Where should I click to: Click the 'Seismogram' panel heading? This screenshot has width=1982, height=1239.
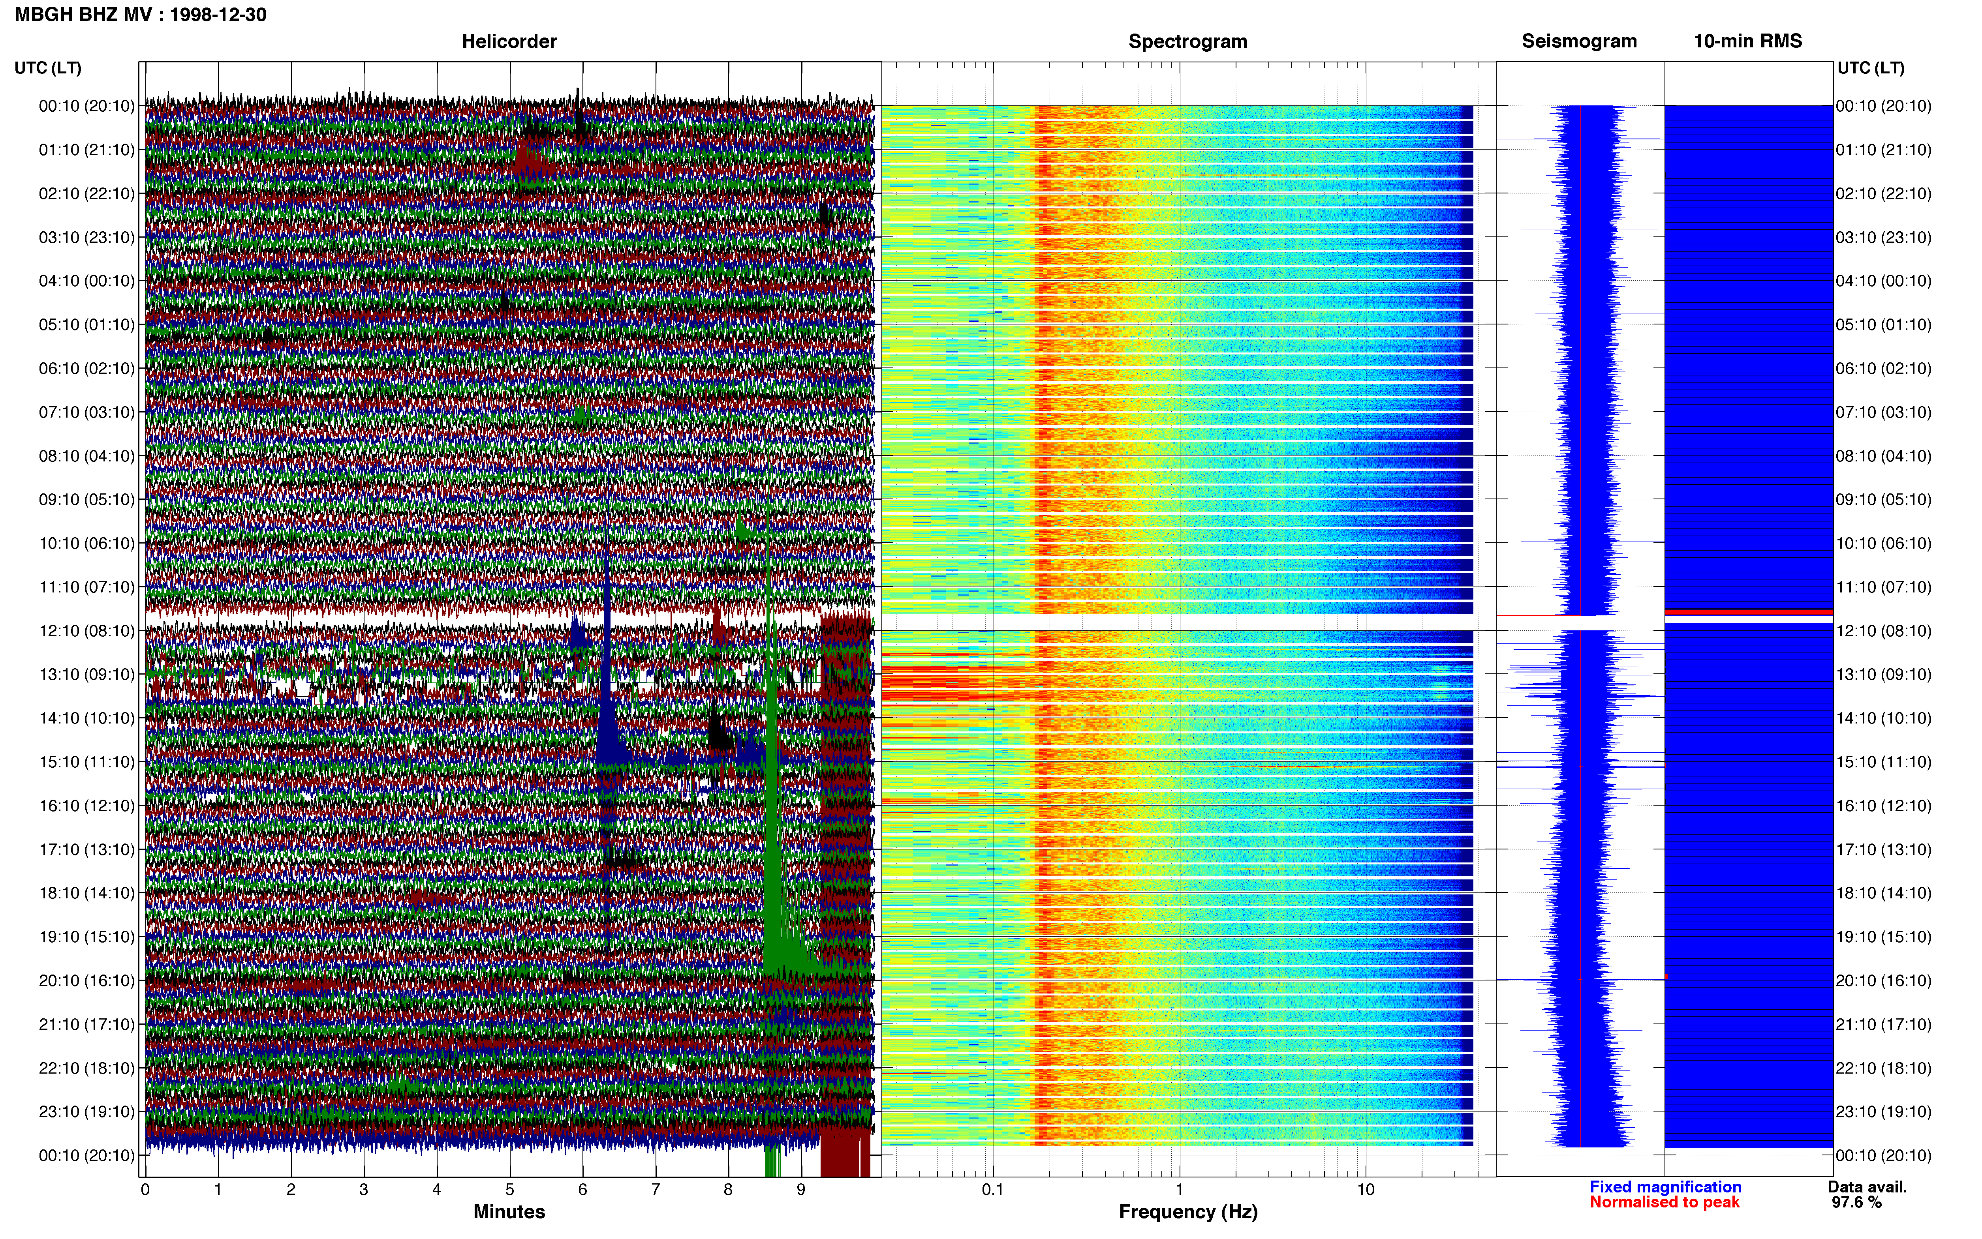click(x=1579, y=41)
